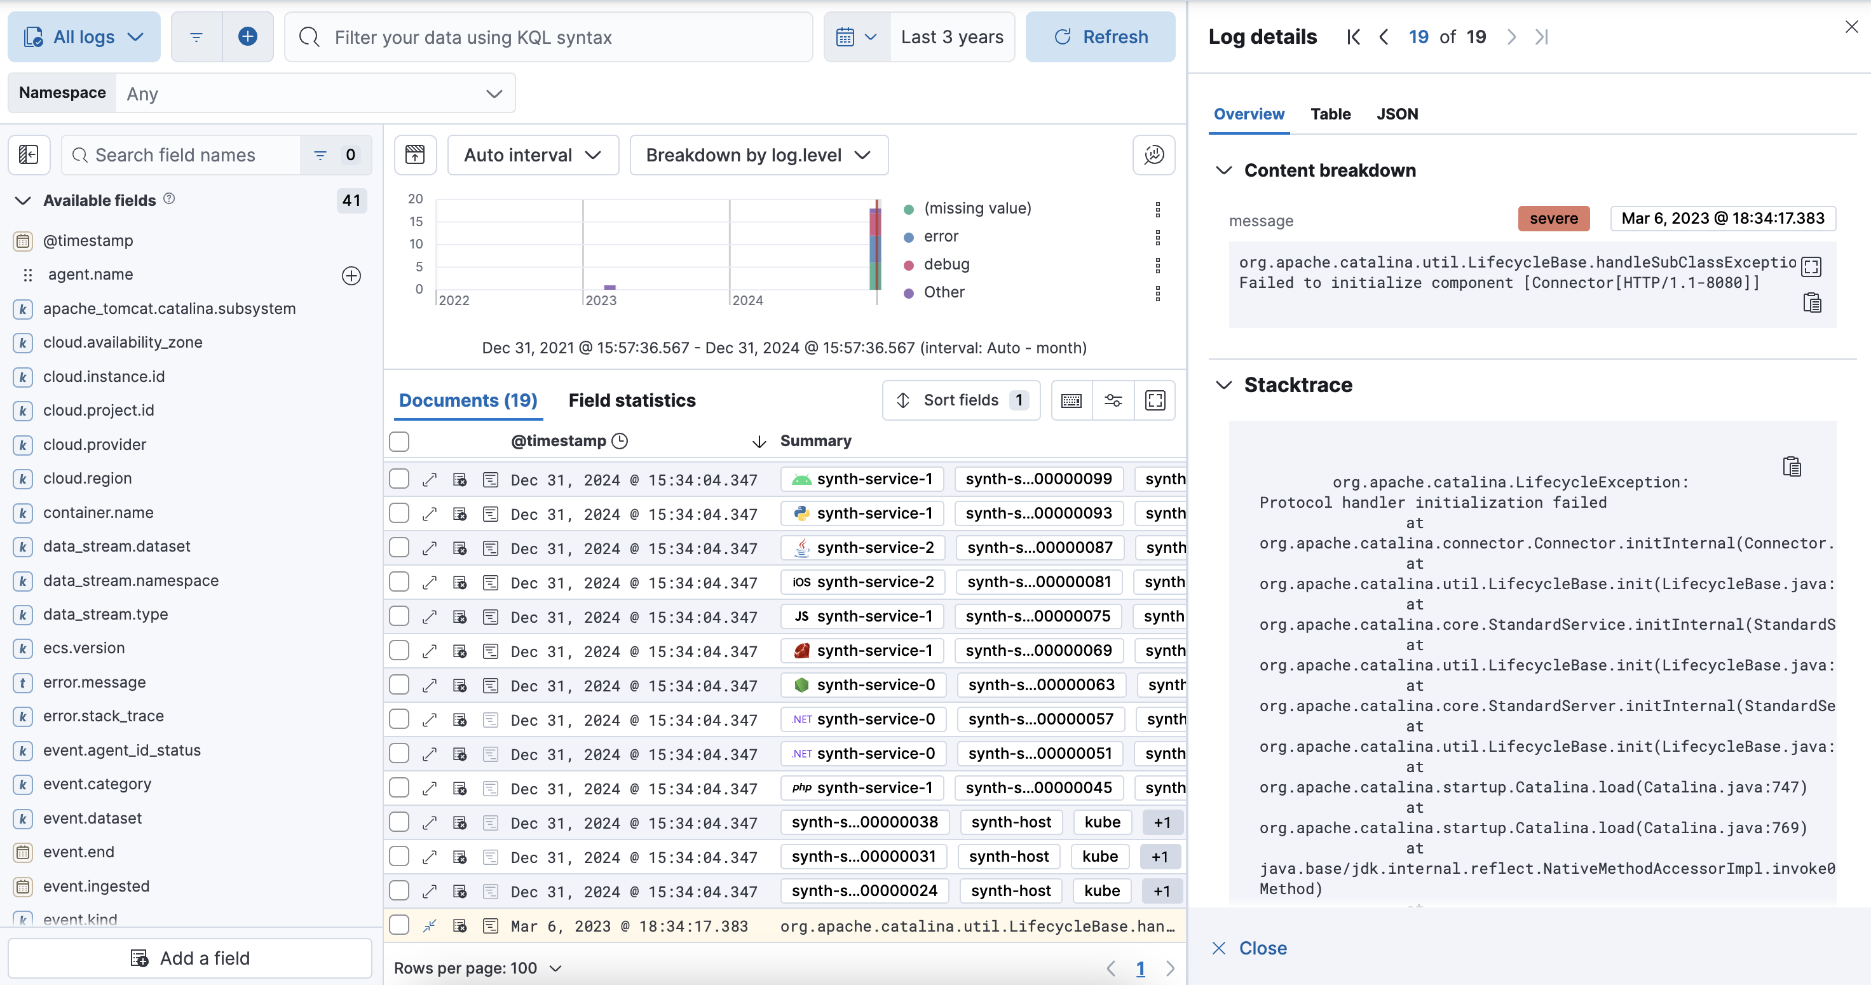Open the Sort fields button
This screenshot has height=985, width=1871.
[x=961, y=400]
